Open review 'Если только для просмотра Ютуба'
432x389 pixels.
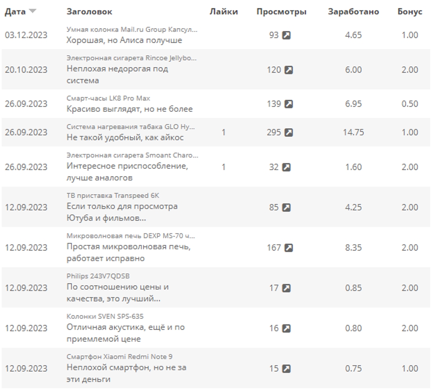click(122, 212)
